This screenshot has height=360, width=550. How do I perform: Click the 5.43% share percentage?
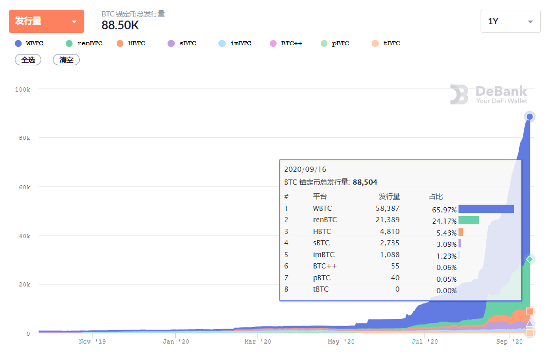(x=447, y=233)
